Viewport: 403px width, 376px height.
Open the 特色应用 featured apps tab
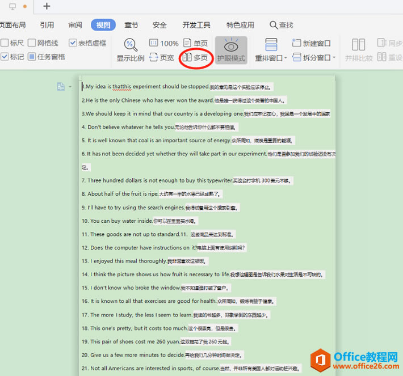(240, 25)
